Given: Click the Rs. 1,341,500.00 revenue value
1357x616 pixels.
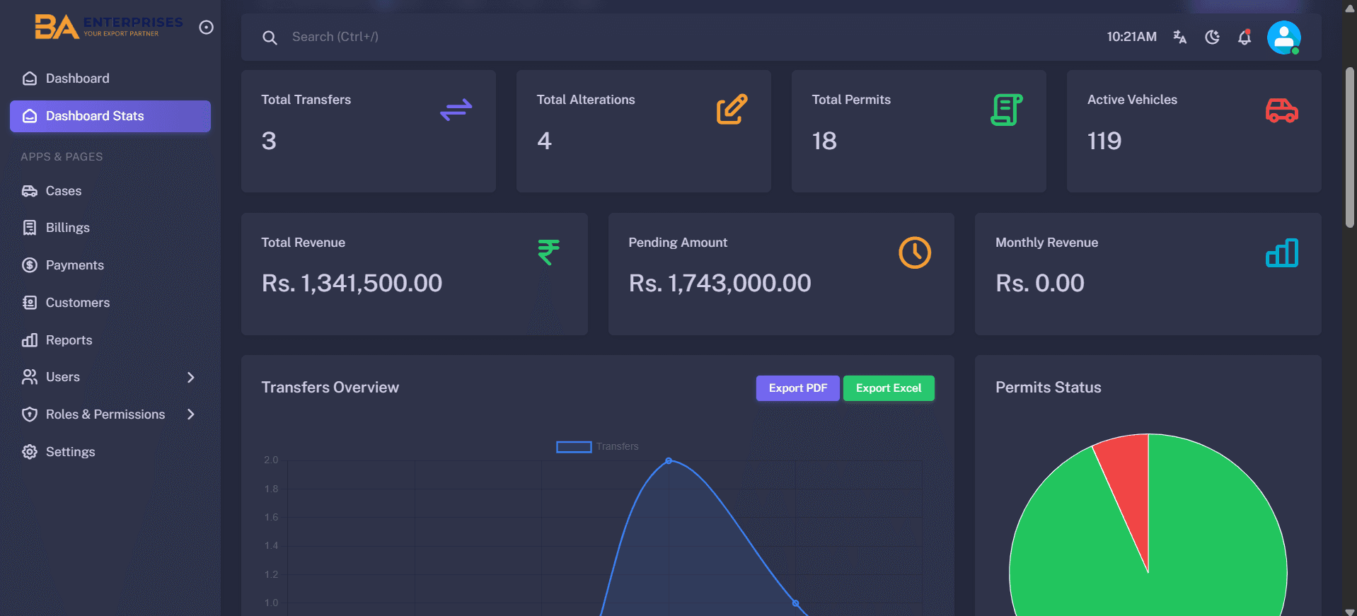Looking at the screenshot, I should [x=352, y=284].
